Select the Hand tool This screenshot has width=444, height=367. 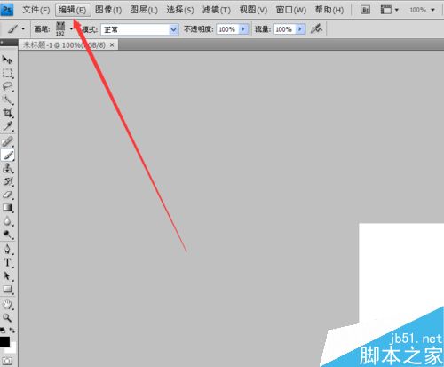point(7,305)
